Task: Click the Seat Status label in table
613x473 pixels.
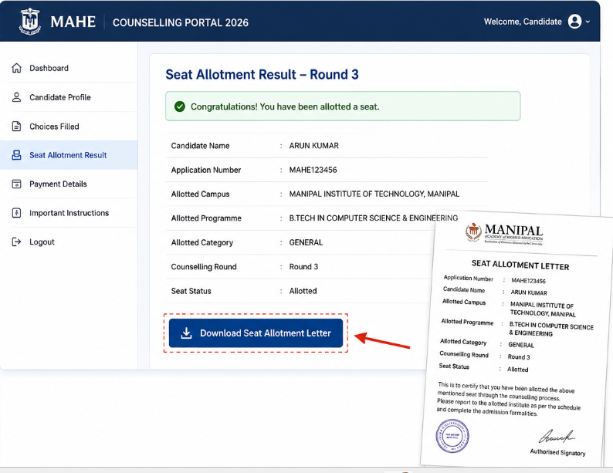Action: tap(191, 291)
